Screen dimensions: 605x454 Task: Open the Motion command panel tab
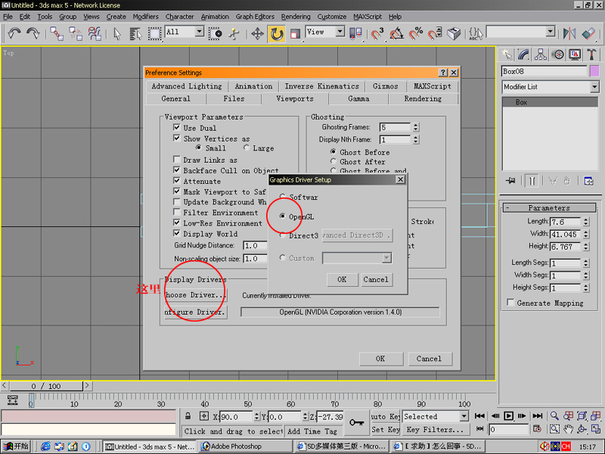557,54
